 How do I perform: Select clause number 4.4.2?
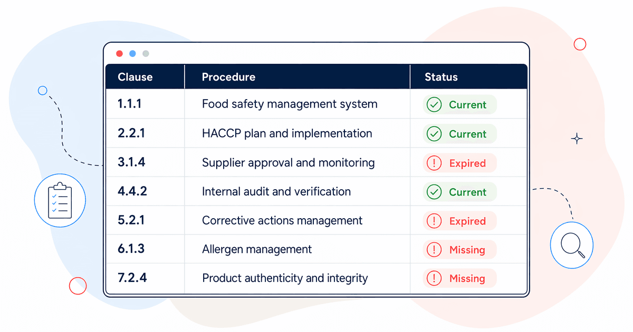[132, 192]
